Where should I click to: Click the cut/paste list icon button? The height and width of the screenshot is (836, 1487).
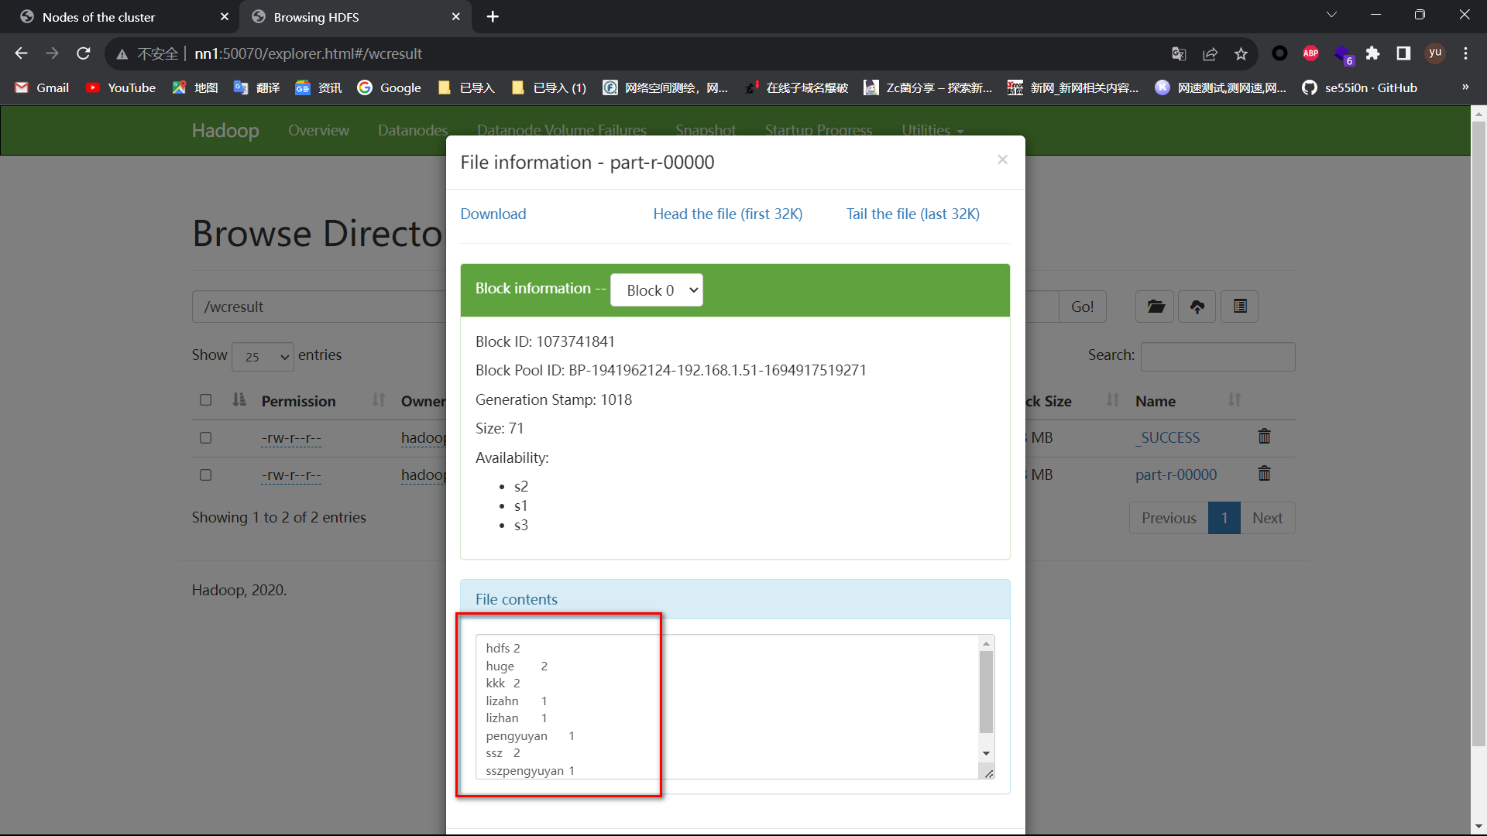(x=1239, y=307)
